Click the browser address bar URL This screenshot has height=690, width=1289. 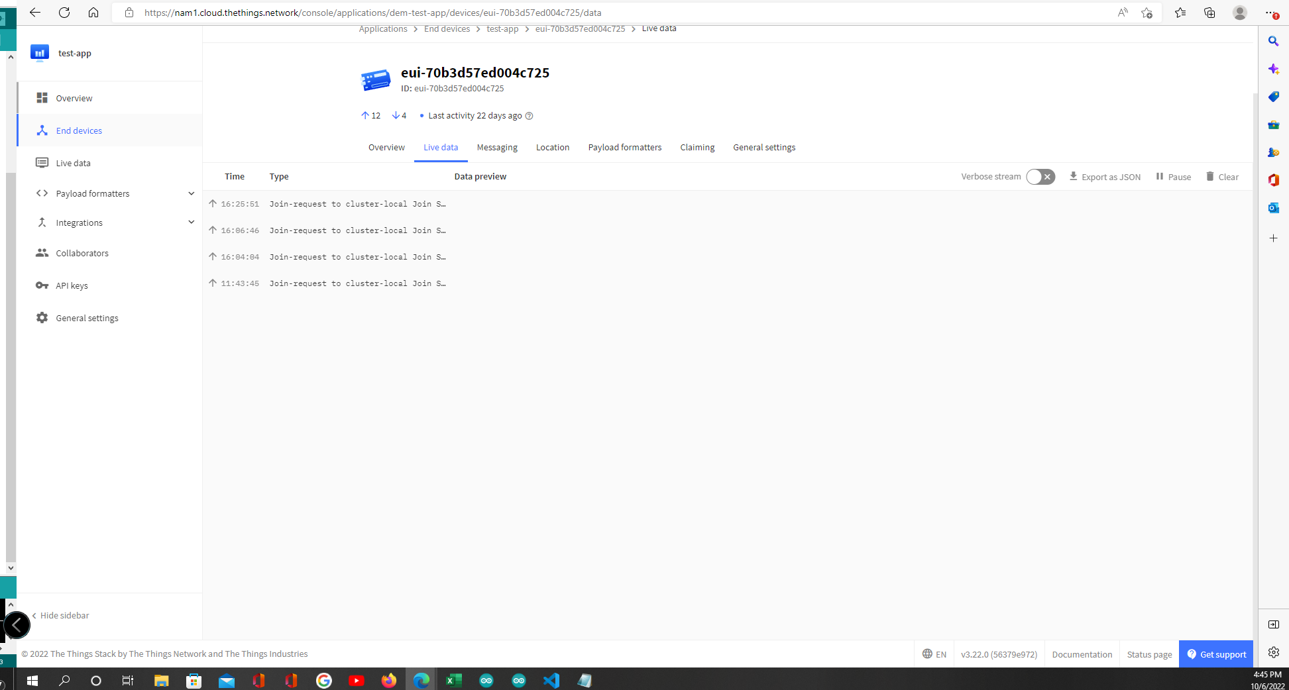pos(372,13)
